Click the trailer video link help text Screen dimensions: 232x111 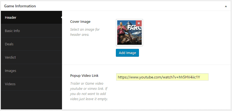pos(89,91)
